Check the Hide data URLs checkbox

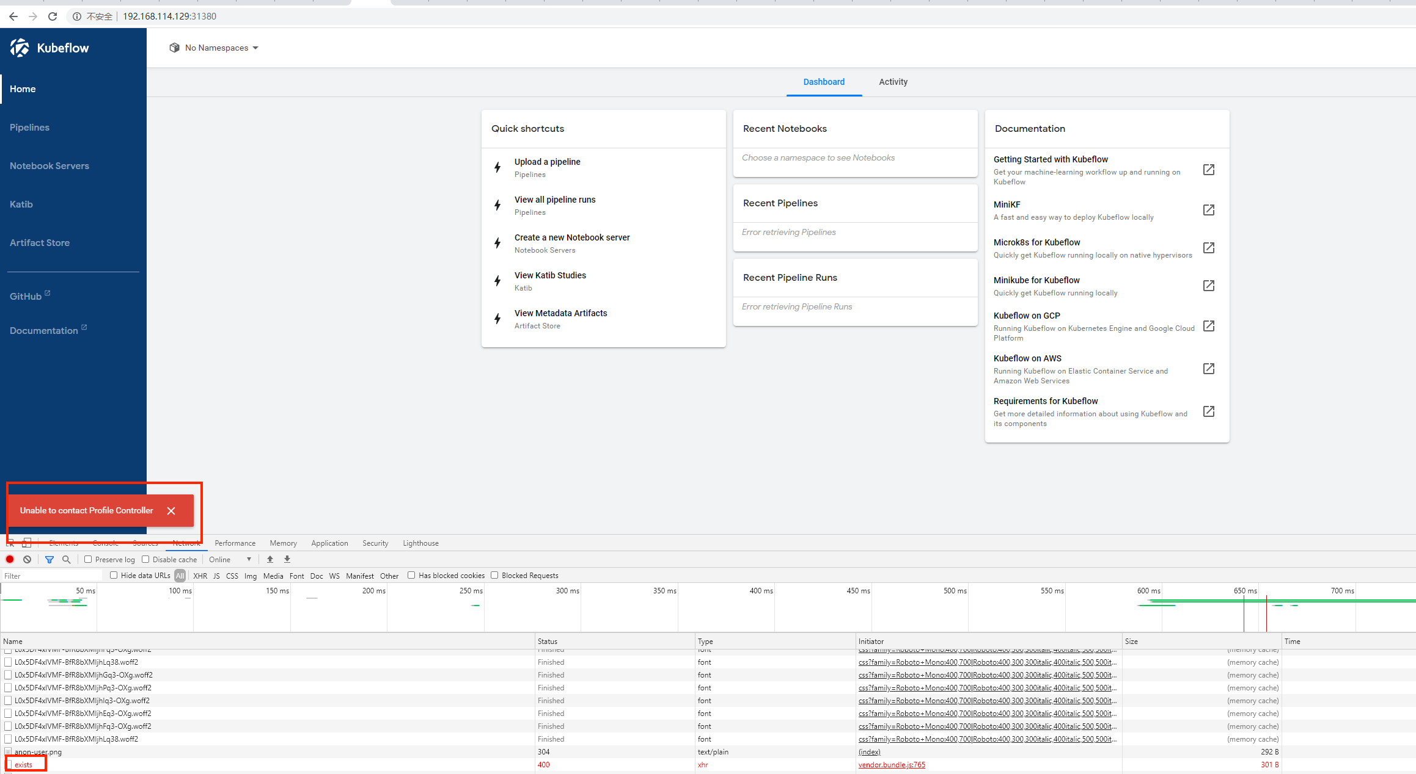pyautogui.click(x=114, y=575)
